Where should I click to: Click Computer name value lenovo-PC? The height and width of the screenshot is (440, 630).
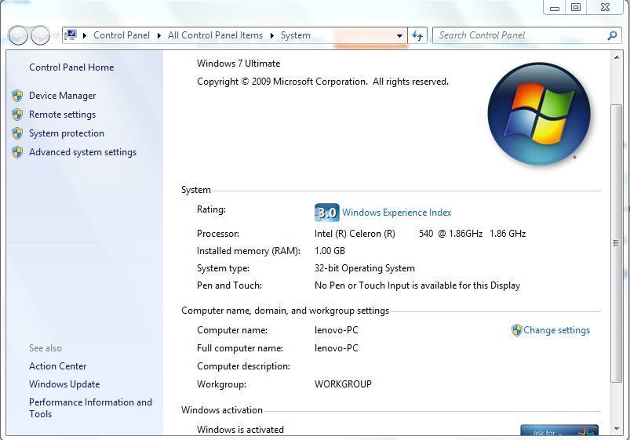click(337, 330)
